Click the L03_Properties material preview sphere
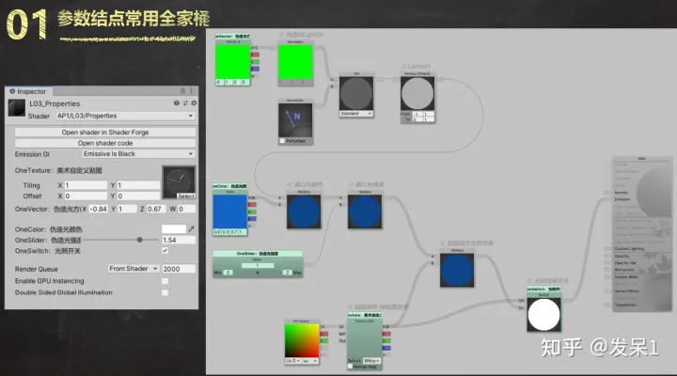This screenshot has height=376, width=677. (x=17, y=108)
